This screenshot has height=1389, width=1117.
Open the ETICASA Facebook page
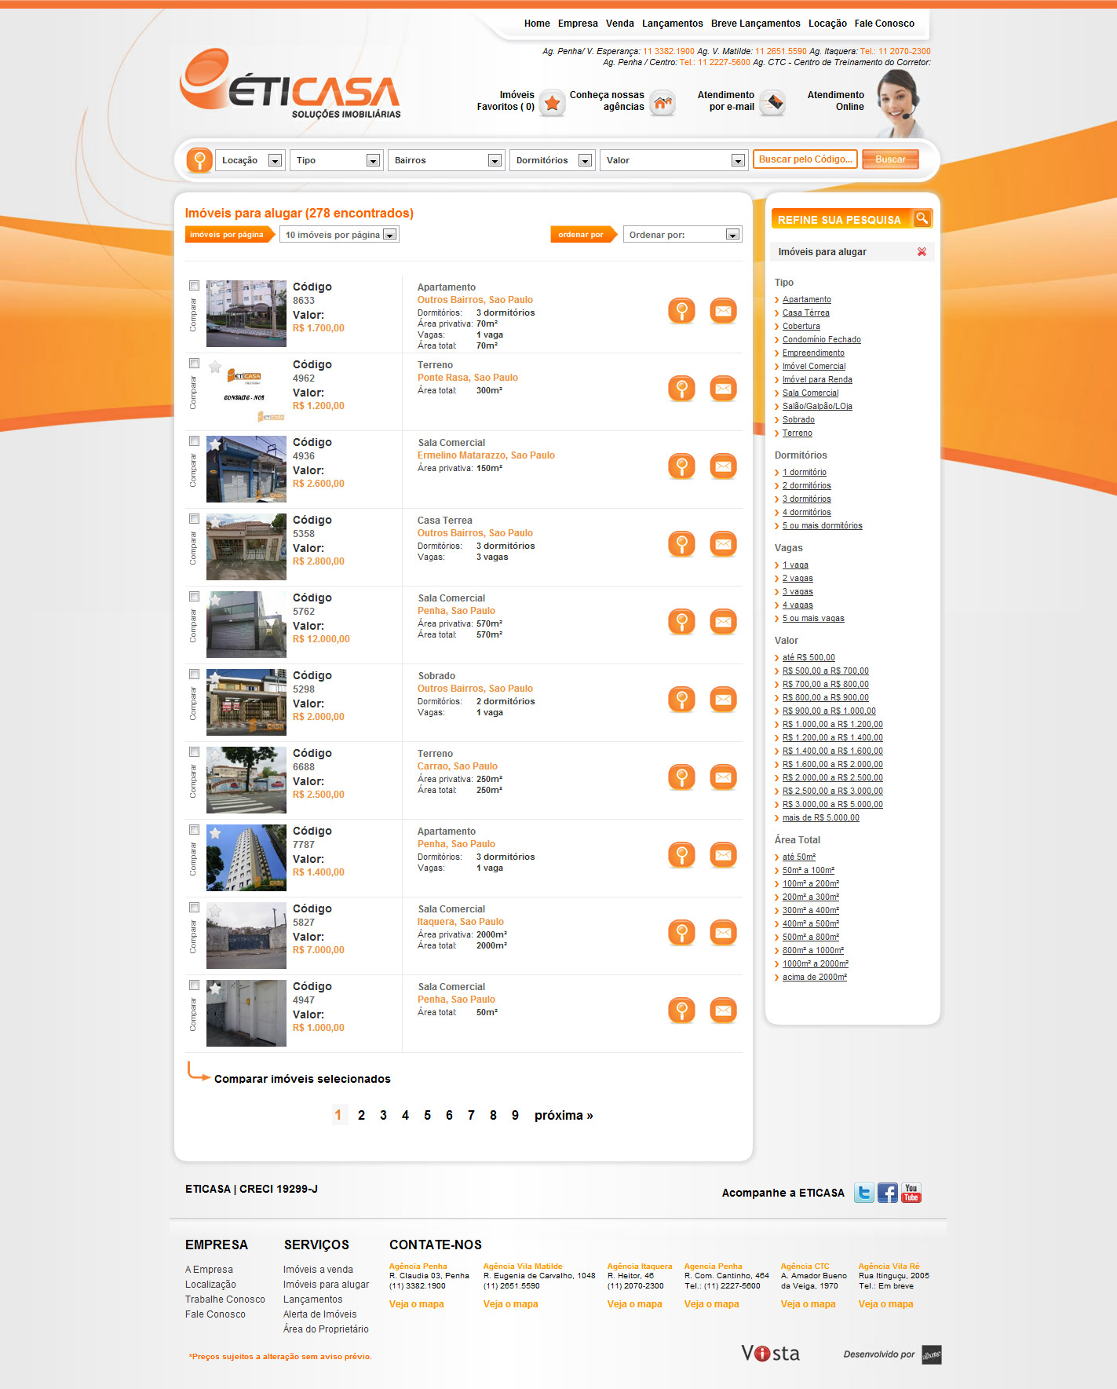(888, 1193)
